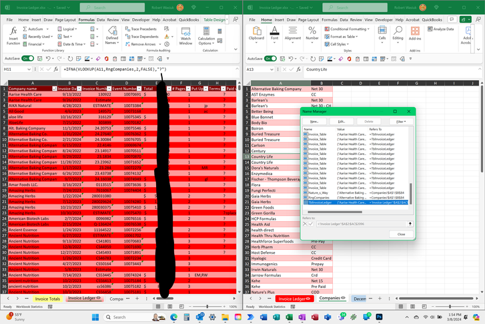
Task: Open Company name filter dropdown
Action: click(x=55, y=89)
